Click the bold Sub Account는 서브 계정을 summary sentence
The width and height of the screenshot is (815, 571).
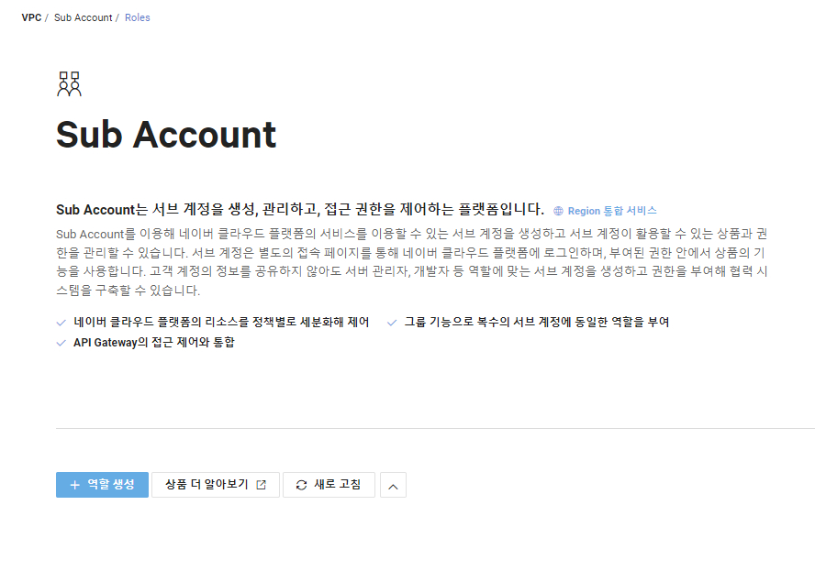pyautogui.click(x=300, y=210)
